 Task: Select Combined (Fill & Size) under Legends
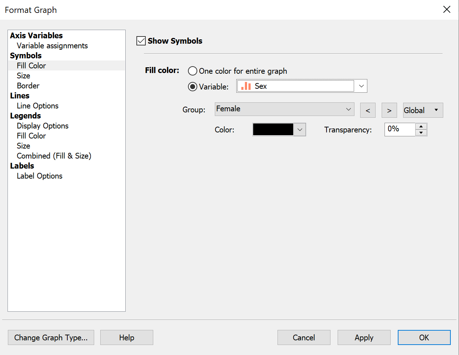[54, 156]
